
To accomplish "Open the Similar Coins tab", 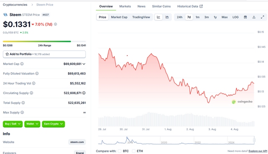I will pos(161,6).
